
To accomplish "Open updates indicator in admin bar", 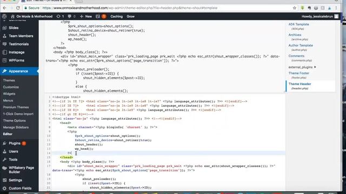I will (x=60, y=16).
